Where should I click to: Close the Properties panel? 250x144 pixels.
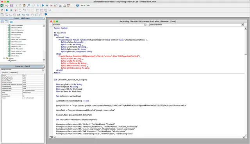coord(44,66)
